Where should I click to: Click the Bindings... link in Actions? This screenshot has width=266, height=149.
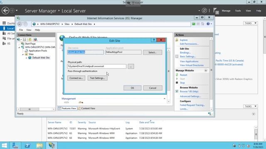point(185,53)
